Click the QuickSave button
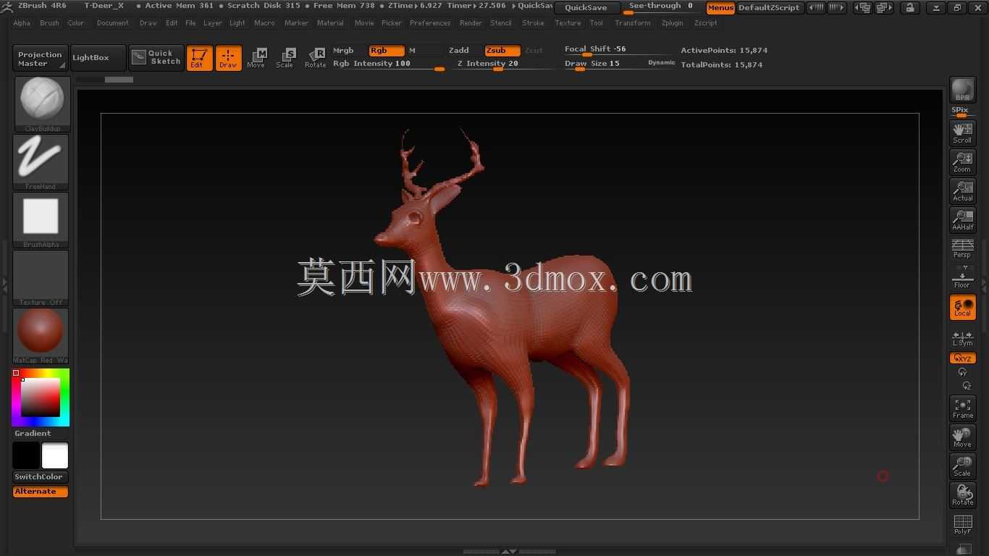This screenshot has width=989, height=556. [586, 7]
